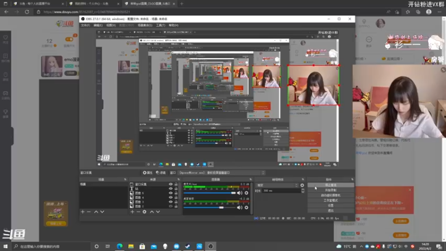This screenshot has width=446, height=251.
Task: Open 桌面音频 mixer gear settings
Action: click(246, 207)
